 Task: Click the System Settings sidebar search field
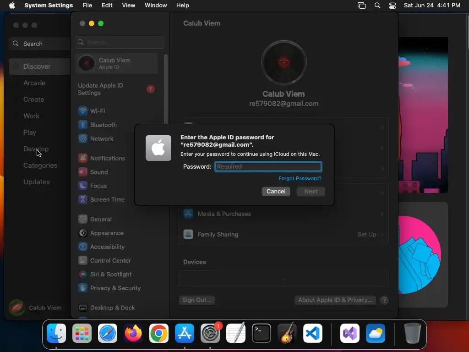point(120,42)
